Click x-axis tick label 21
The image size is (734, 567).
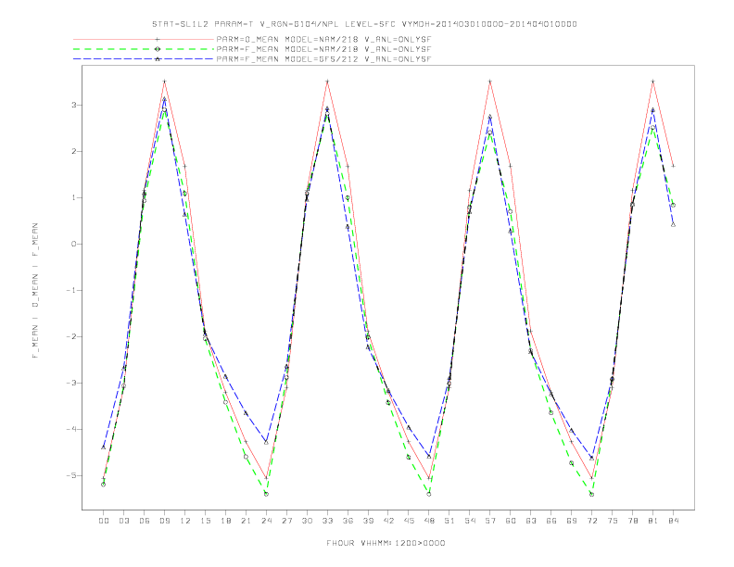click(246, 521)
